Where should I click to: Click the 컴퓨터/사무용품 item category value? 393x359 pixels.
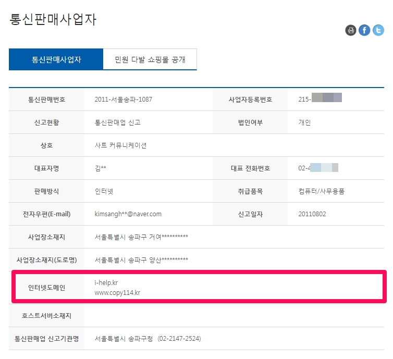click(x=321, y=191)
